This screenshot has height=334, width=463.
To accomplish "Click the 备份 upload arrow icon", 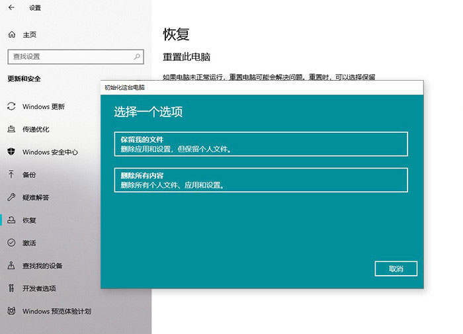I will pos(11,175).
